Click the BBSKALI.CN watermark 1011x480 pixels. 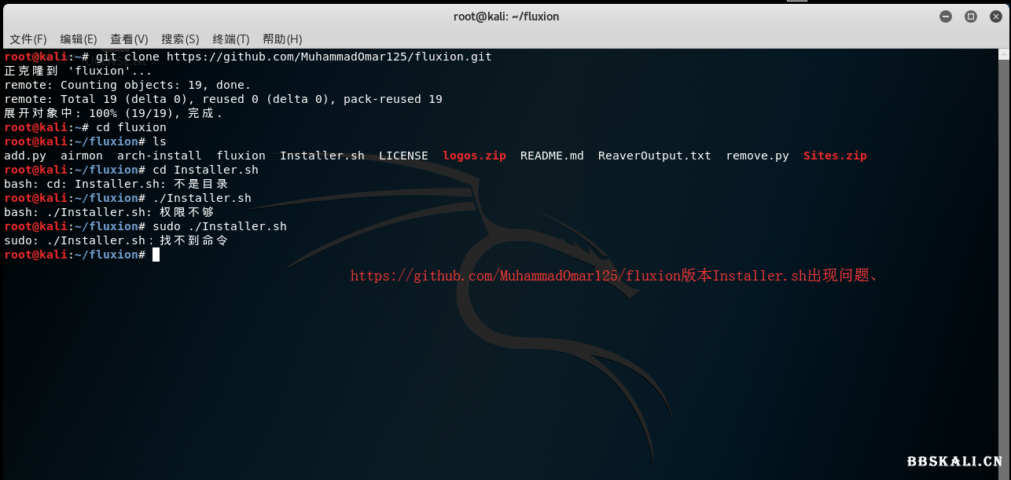(954, 462)
